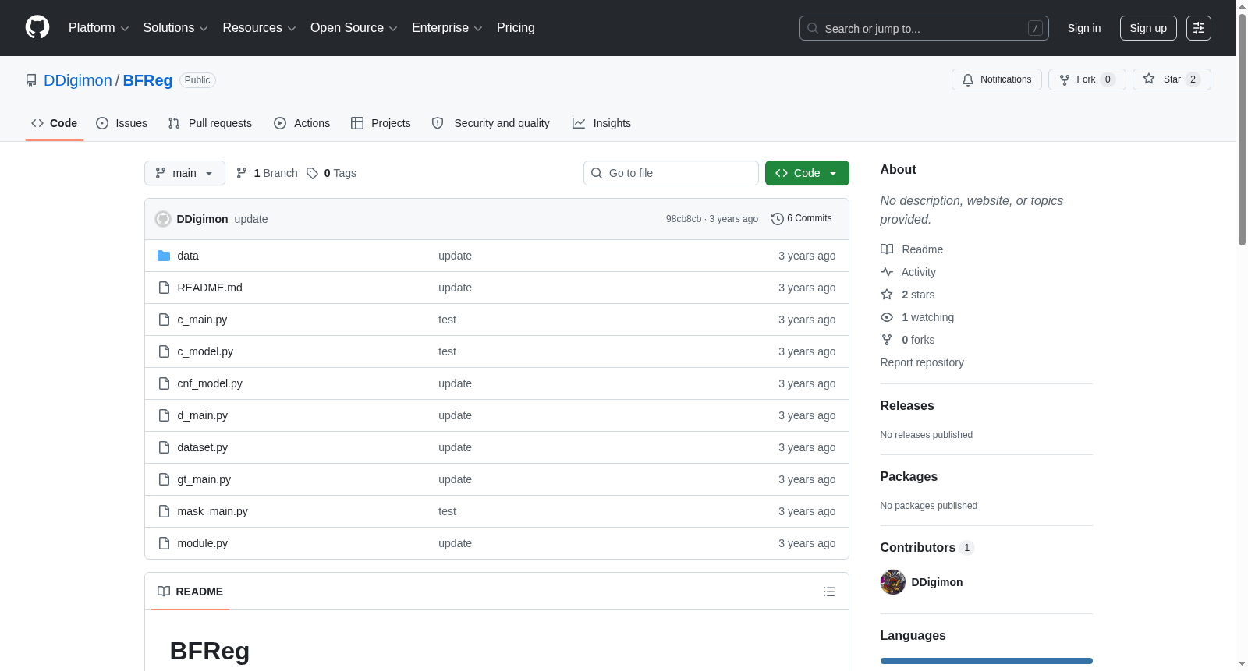1248x671 pixels.
Task: View the 6 Commits history
Action: point(802,219)
